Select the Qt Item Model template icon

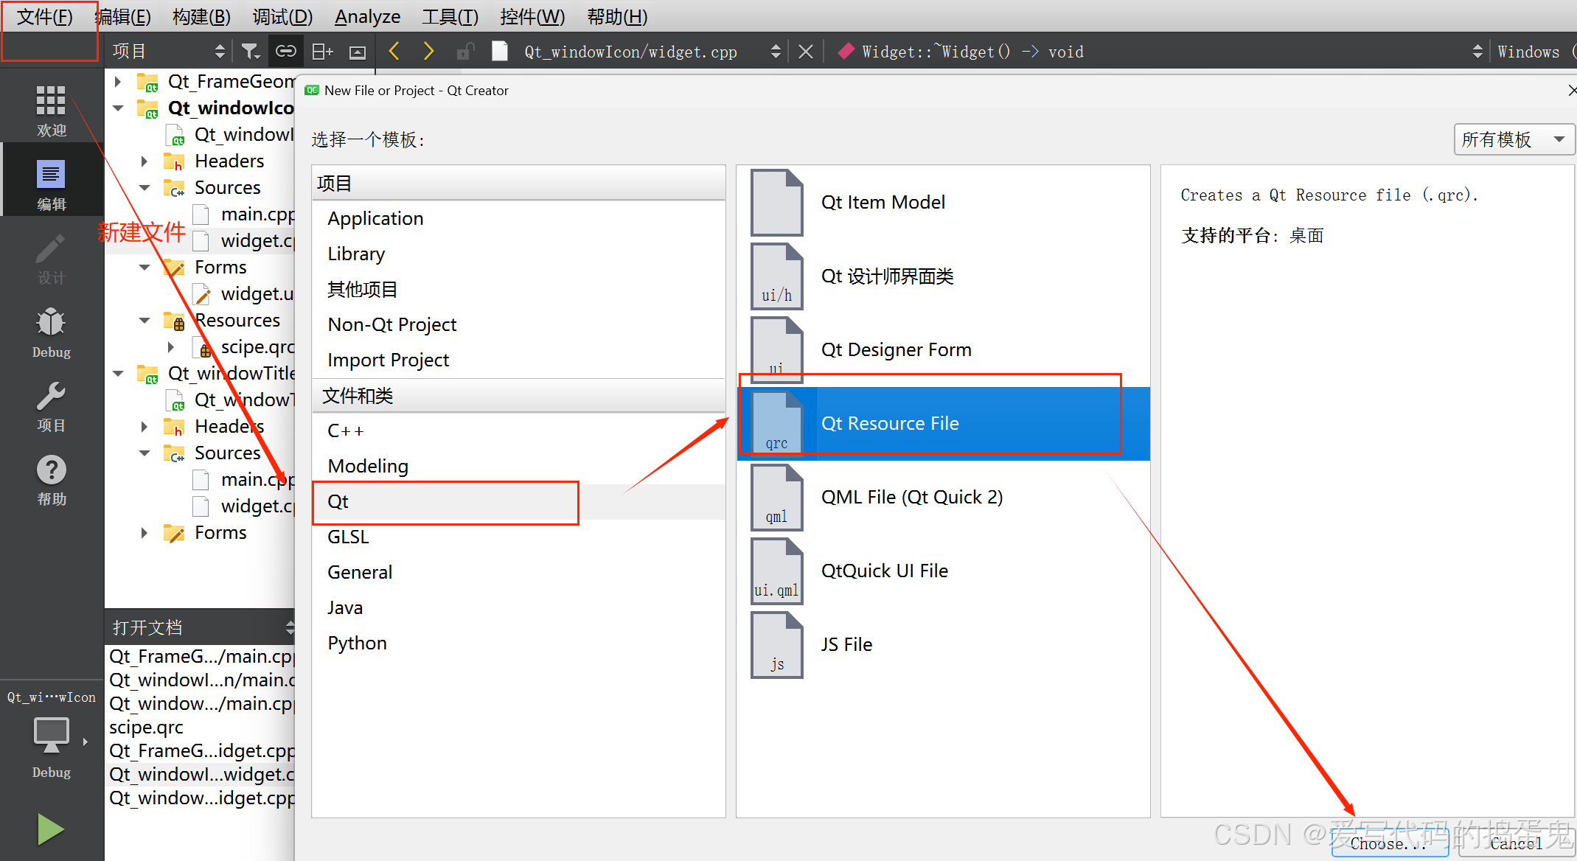coord(776,202)
